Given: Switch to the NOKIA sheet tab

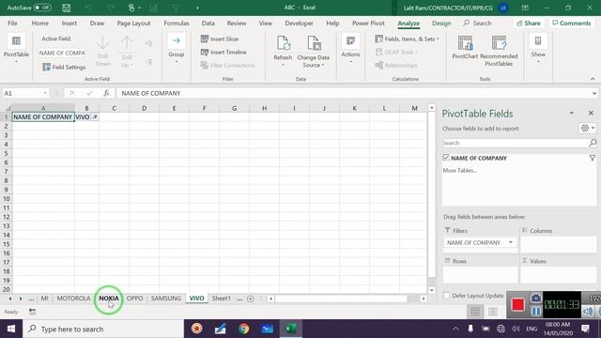Looking at the screenshot, I should (109, 299).
